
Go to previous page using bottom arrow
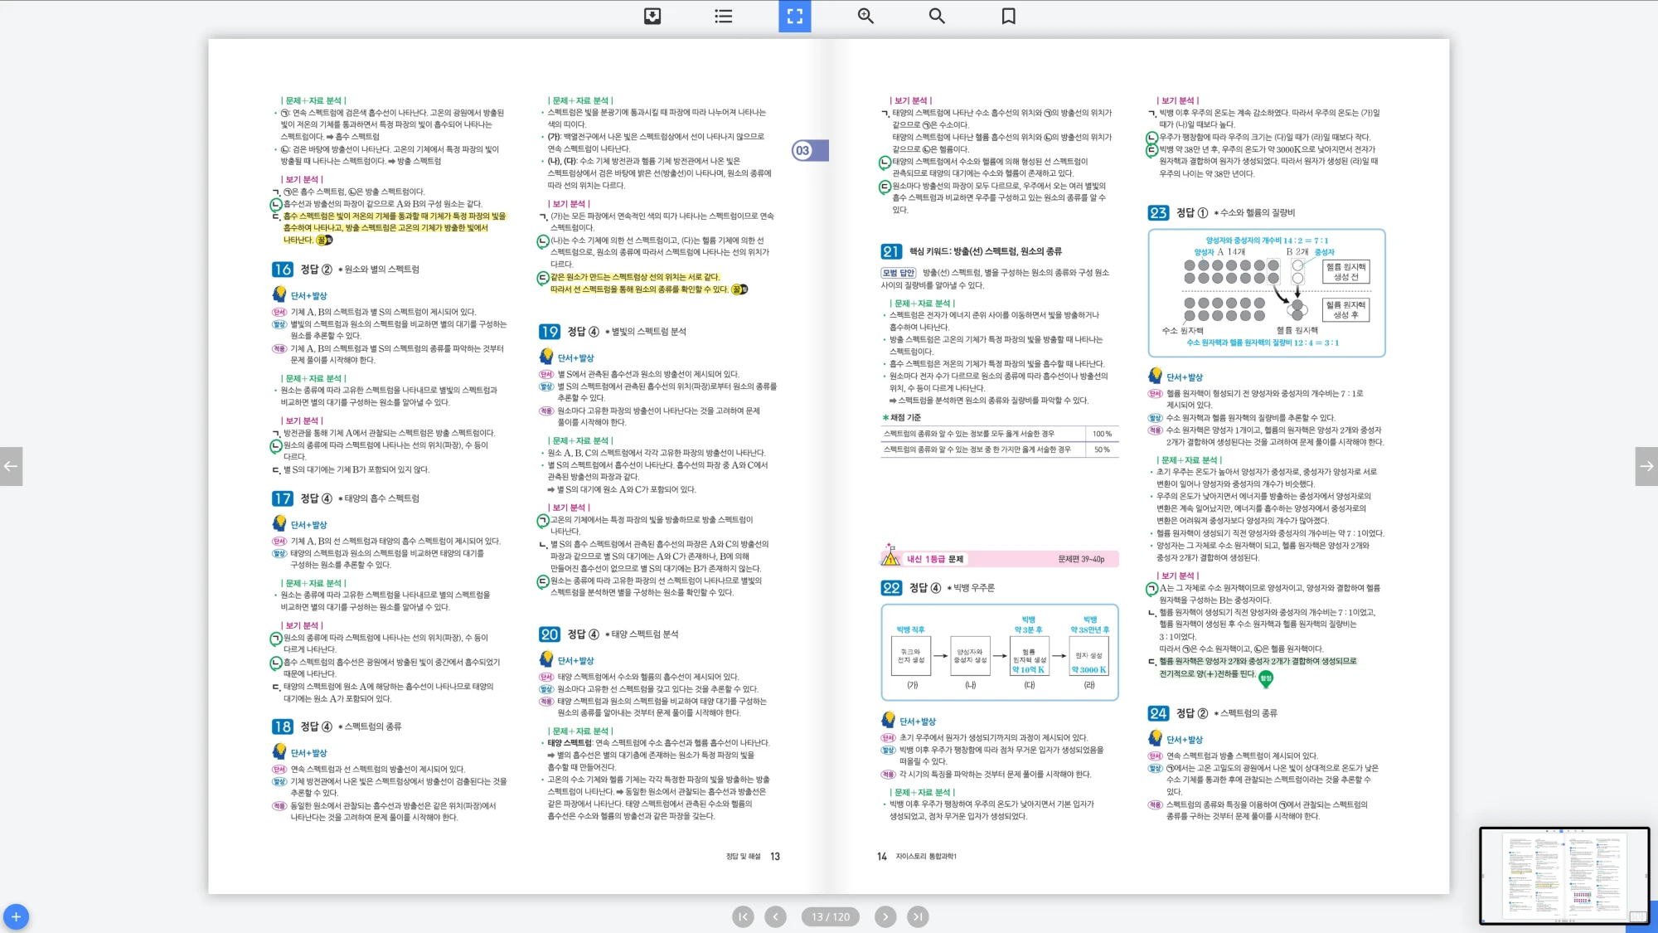pyautogui.click(x=775, y=916)
